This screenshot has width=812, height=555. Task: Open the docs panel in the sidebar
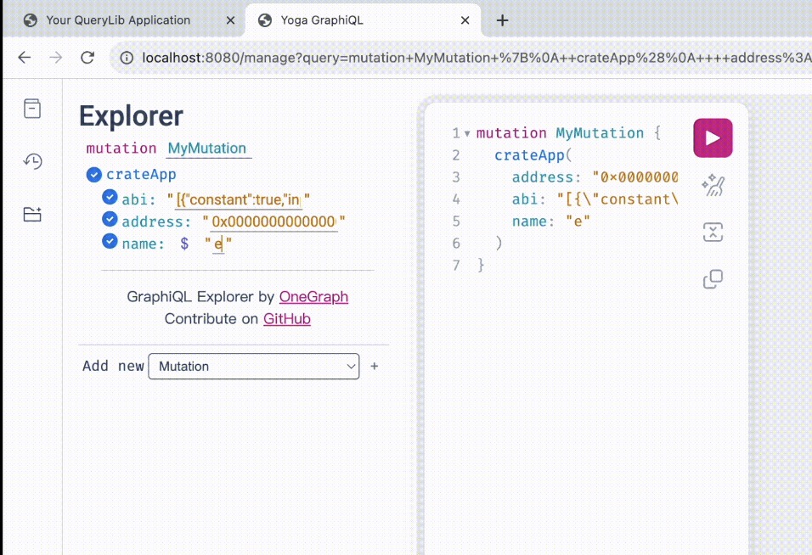(31, 108)
